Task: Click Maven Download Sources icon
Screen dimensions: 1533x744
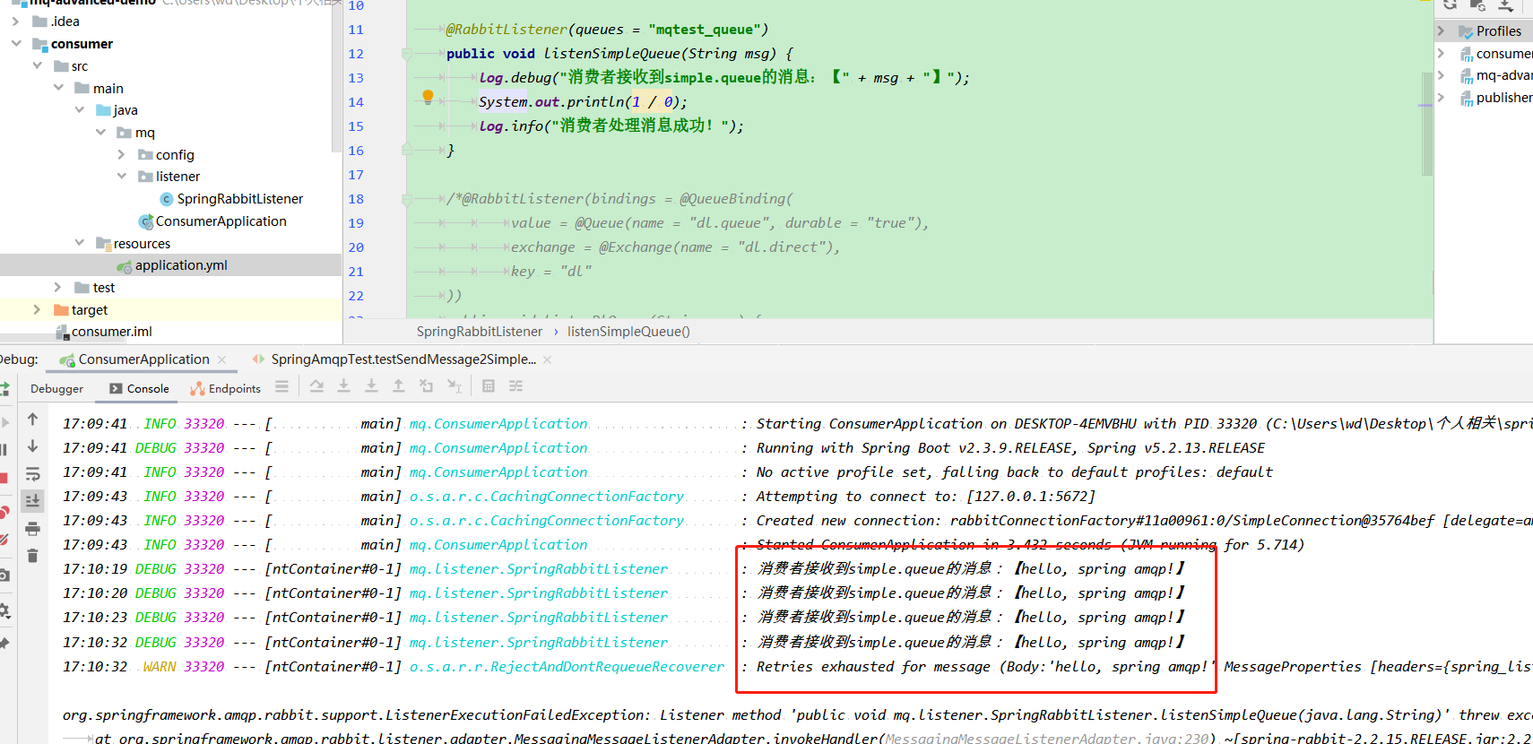Action: [x=1506, y=4]
